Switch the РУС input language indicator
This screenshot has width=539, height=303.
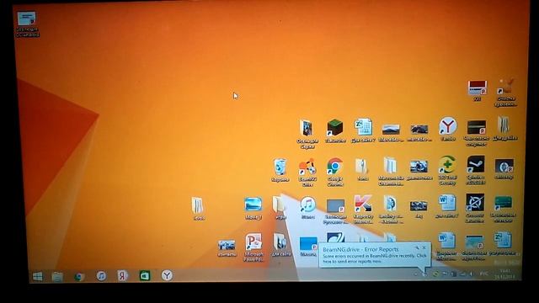point(483,274)
